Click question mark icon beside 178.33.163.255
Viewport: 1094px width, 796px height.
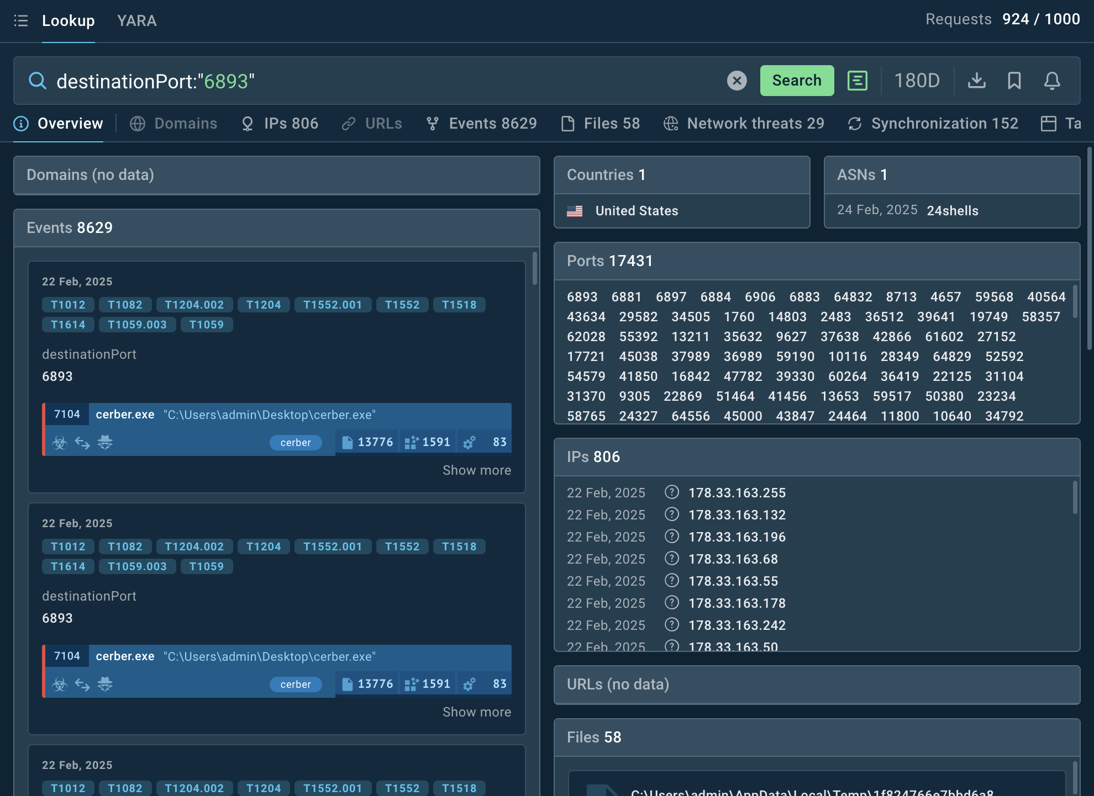[x=671, y=492]
